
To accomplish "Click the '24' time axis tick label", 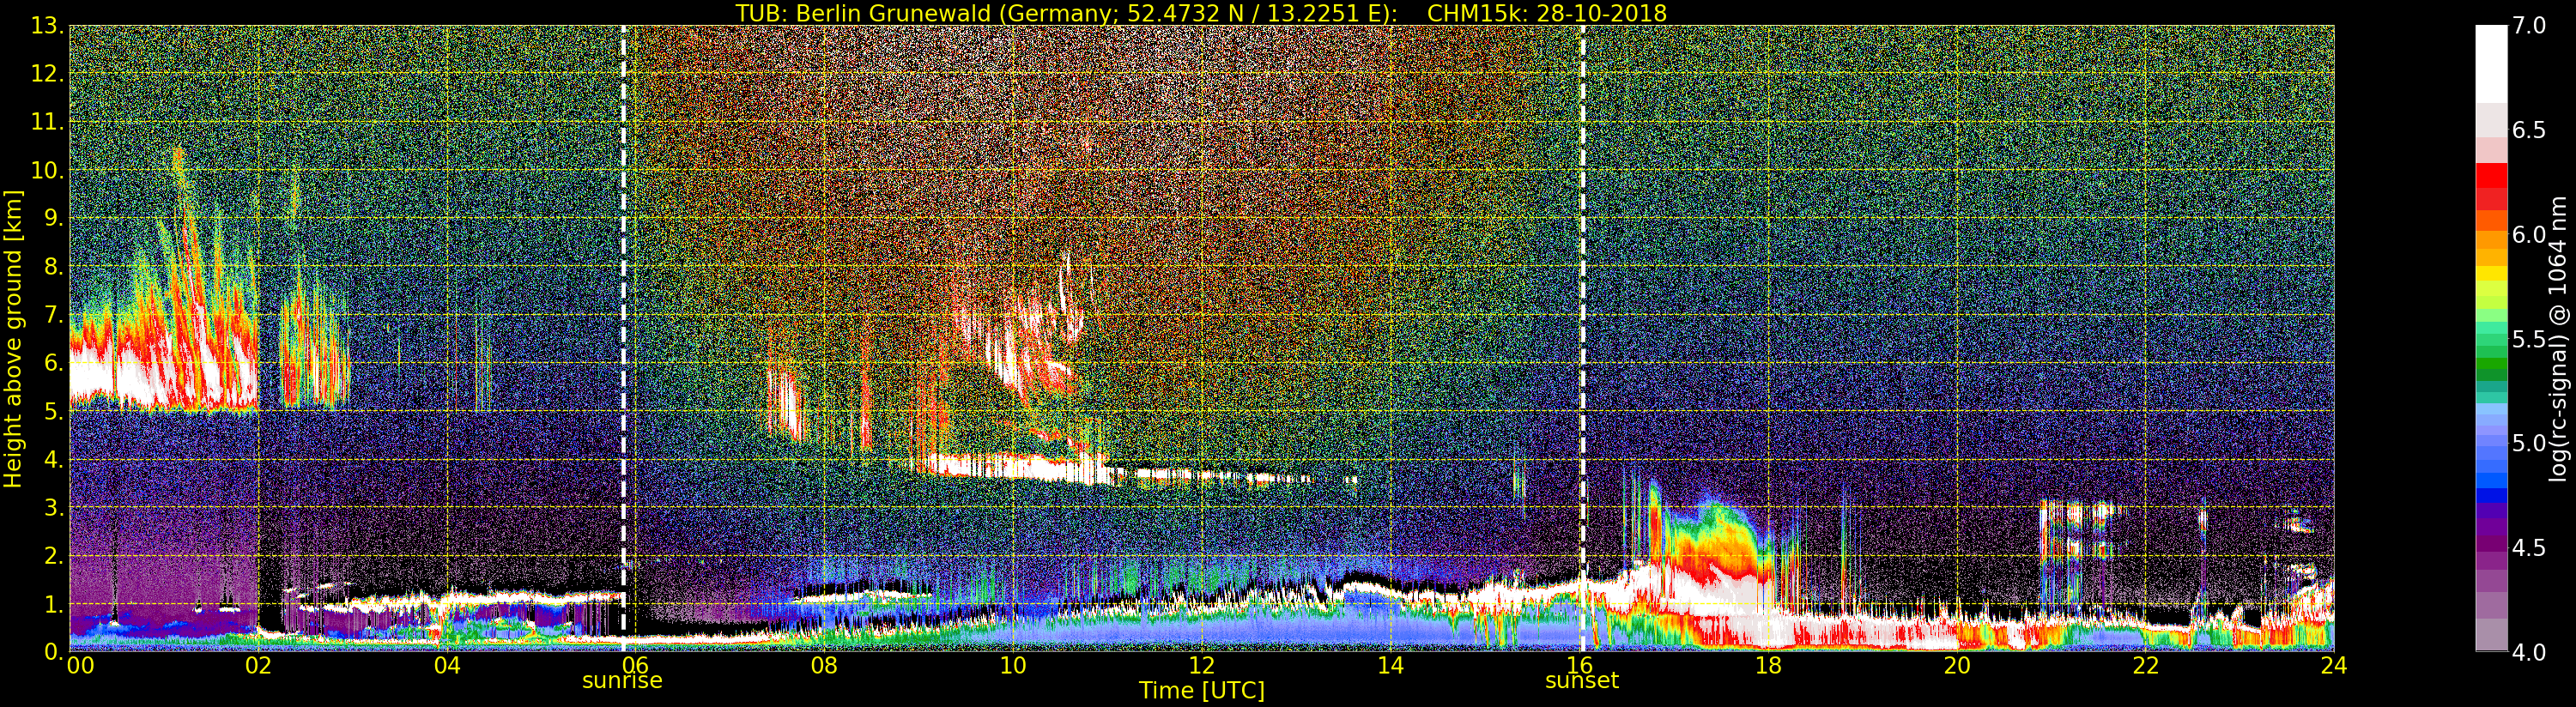I will click(2334, 665).
